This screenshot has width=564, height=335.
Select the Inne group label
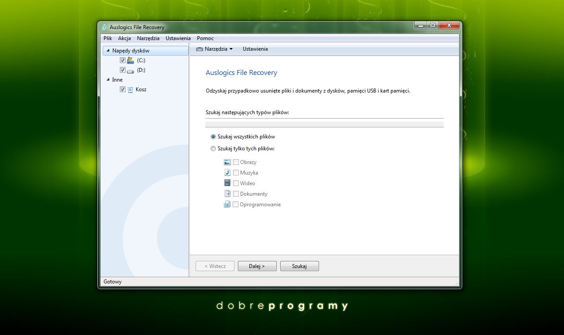point(117,80)
